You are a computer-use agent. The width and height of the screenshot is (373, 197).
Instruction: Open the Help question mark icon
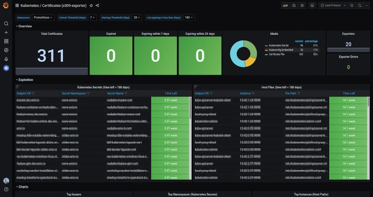pos(6,190)
